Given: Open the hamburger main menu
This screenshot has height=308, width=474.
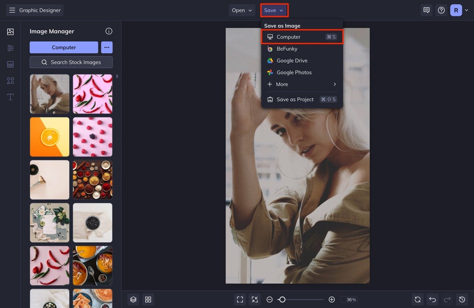Looking at the screenshot, I should tap(12, 10).
